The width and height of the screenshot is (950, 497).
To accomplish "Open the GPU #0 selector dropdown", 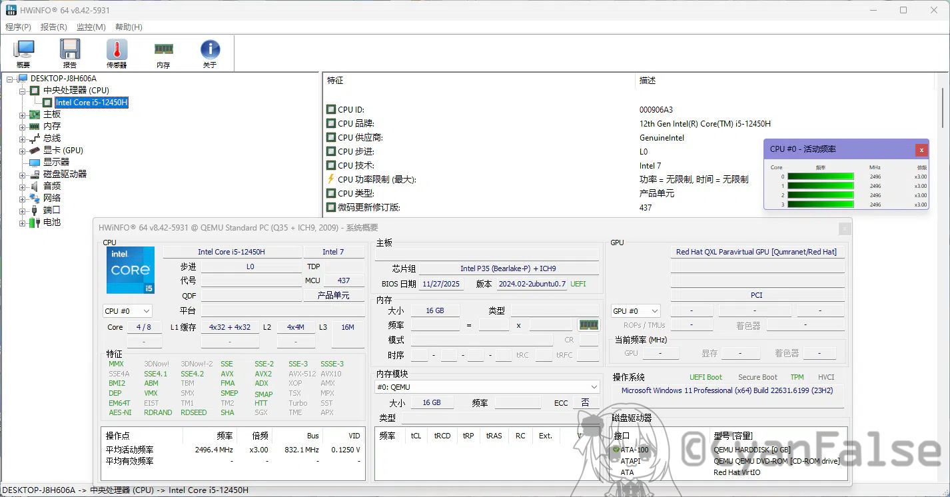I will pos(636,311).
